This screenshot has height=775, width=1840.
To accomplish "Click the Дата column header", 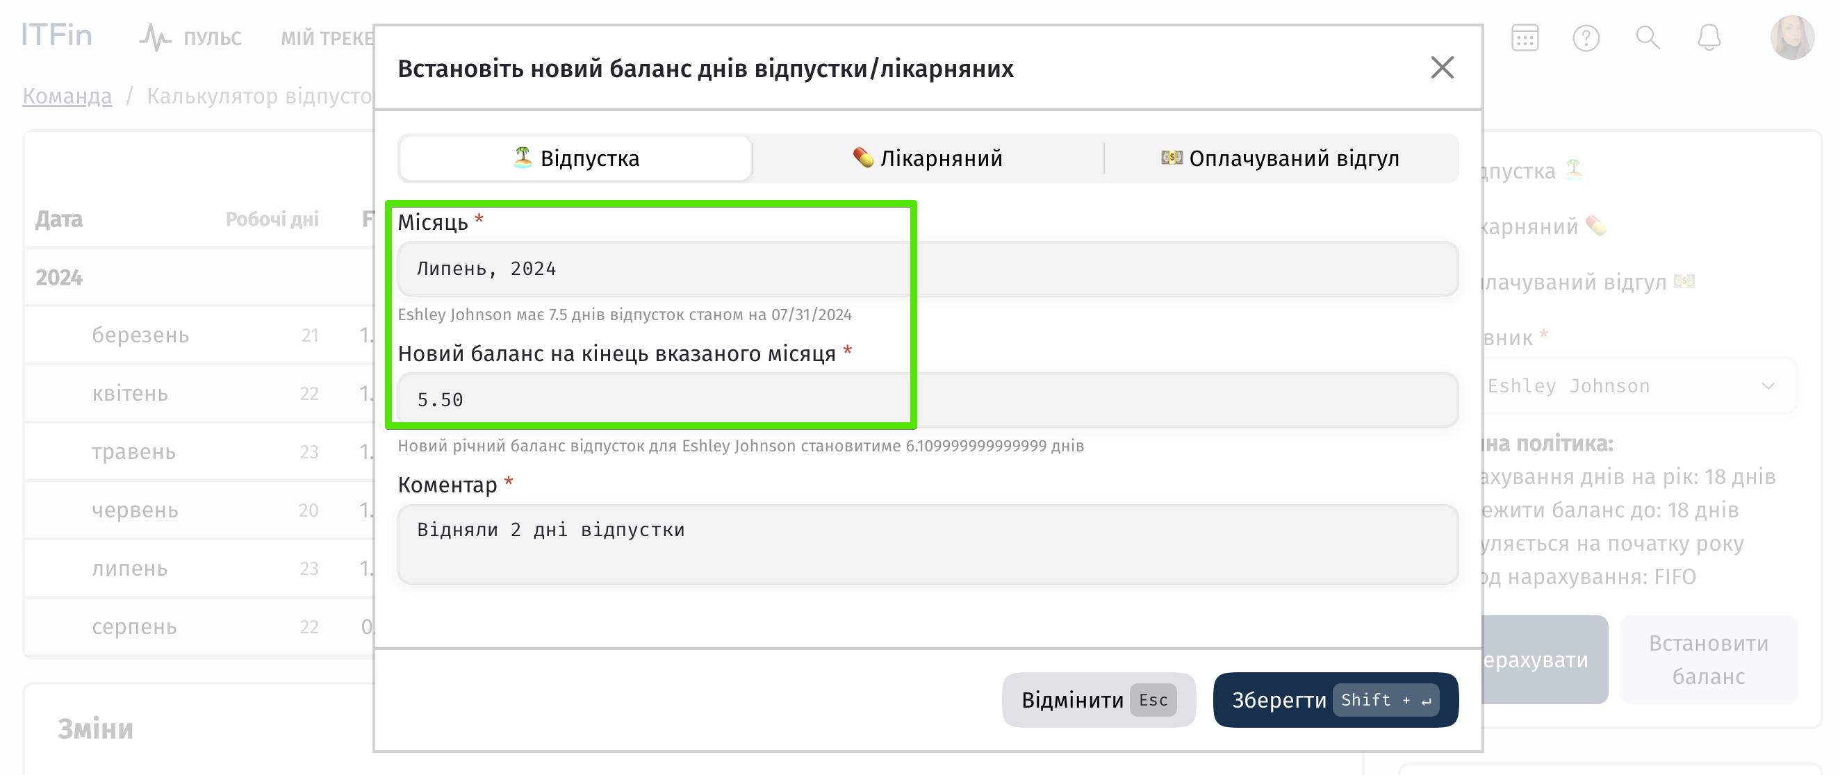I will click(x=59, y=219).
